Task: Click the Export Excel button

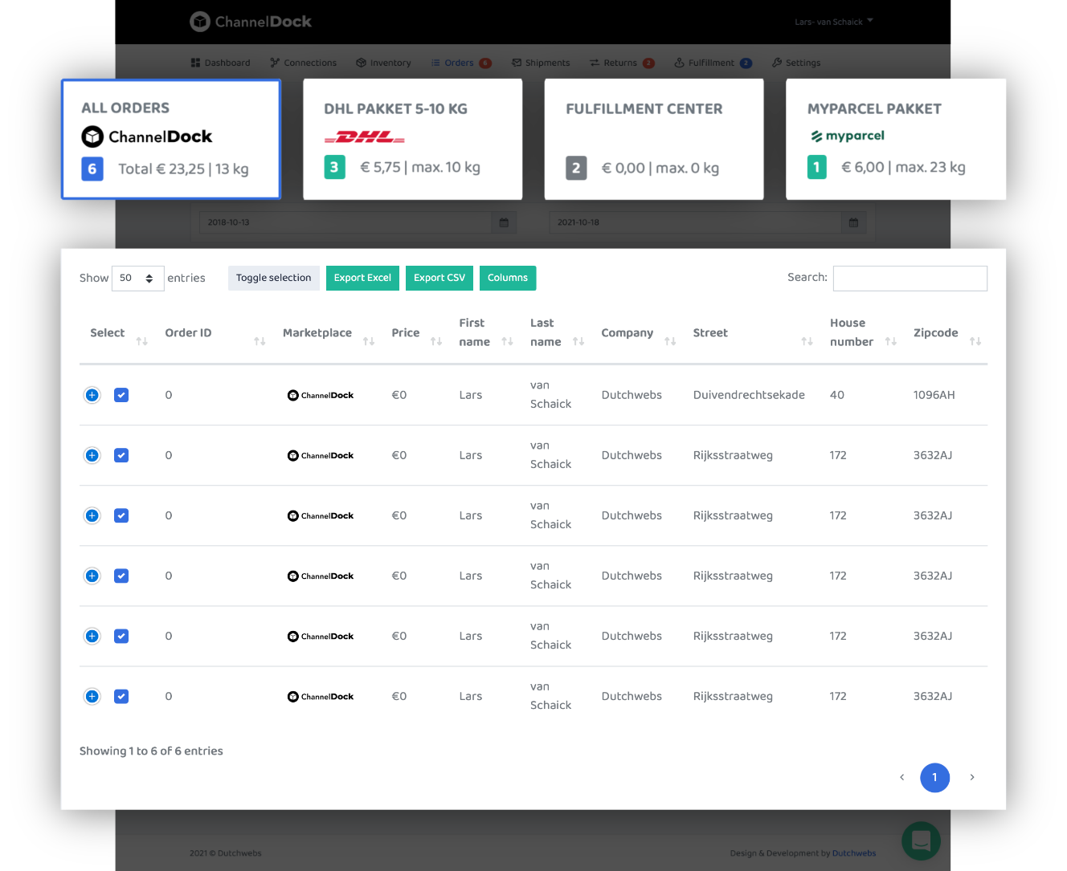Action: tap(362, 278)
